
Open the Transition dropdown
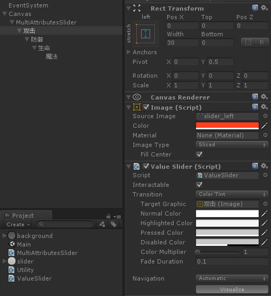(232, 194)
